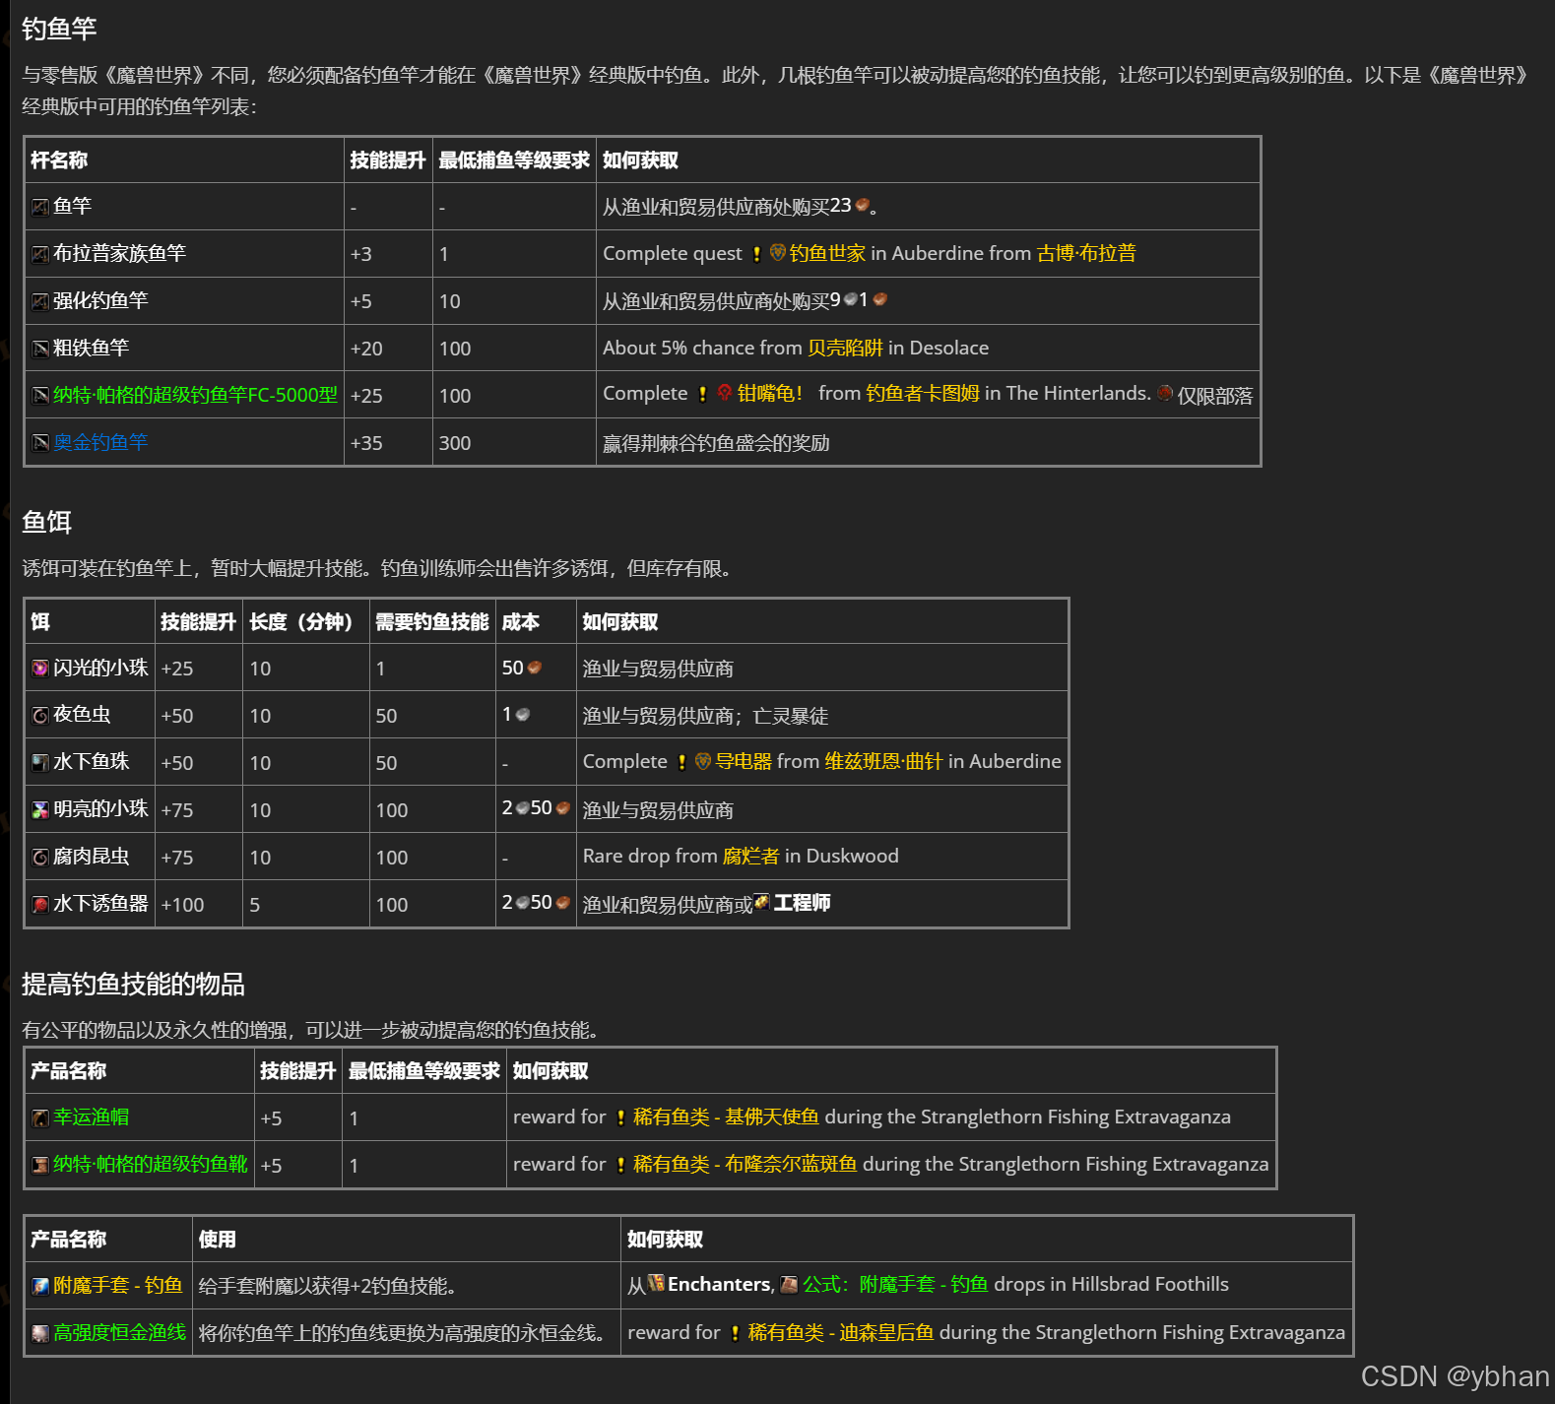The height and width of the screenshot is (1404, 1555).
Task: Click the +35 skill bonus cell
Action: [x=388, y=443]
